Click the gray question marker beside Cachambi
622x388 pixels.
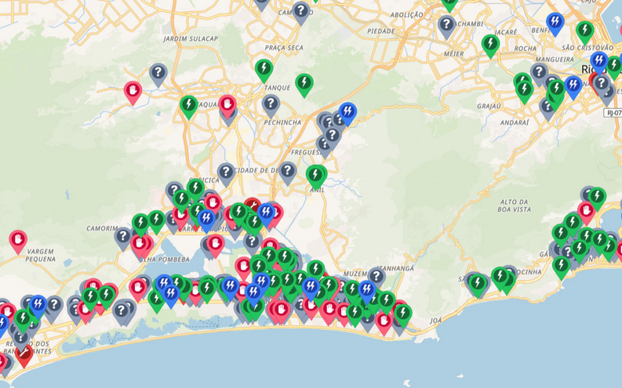click(446, 25)
